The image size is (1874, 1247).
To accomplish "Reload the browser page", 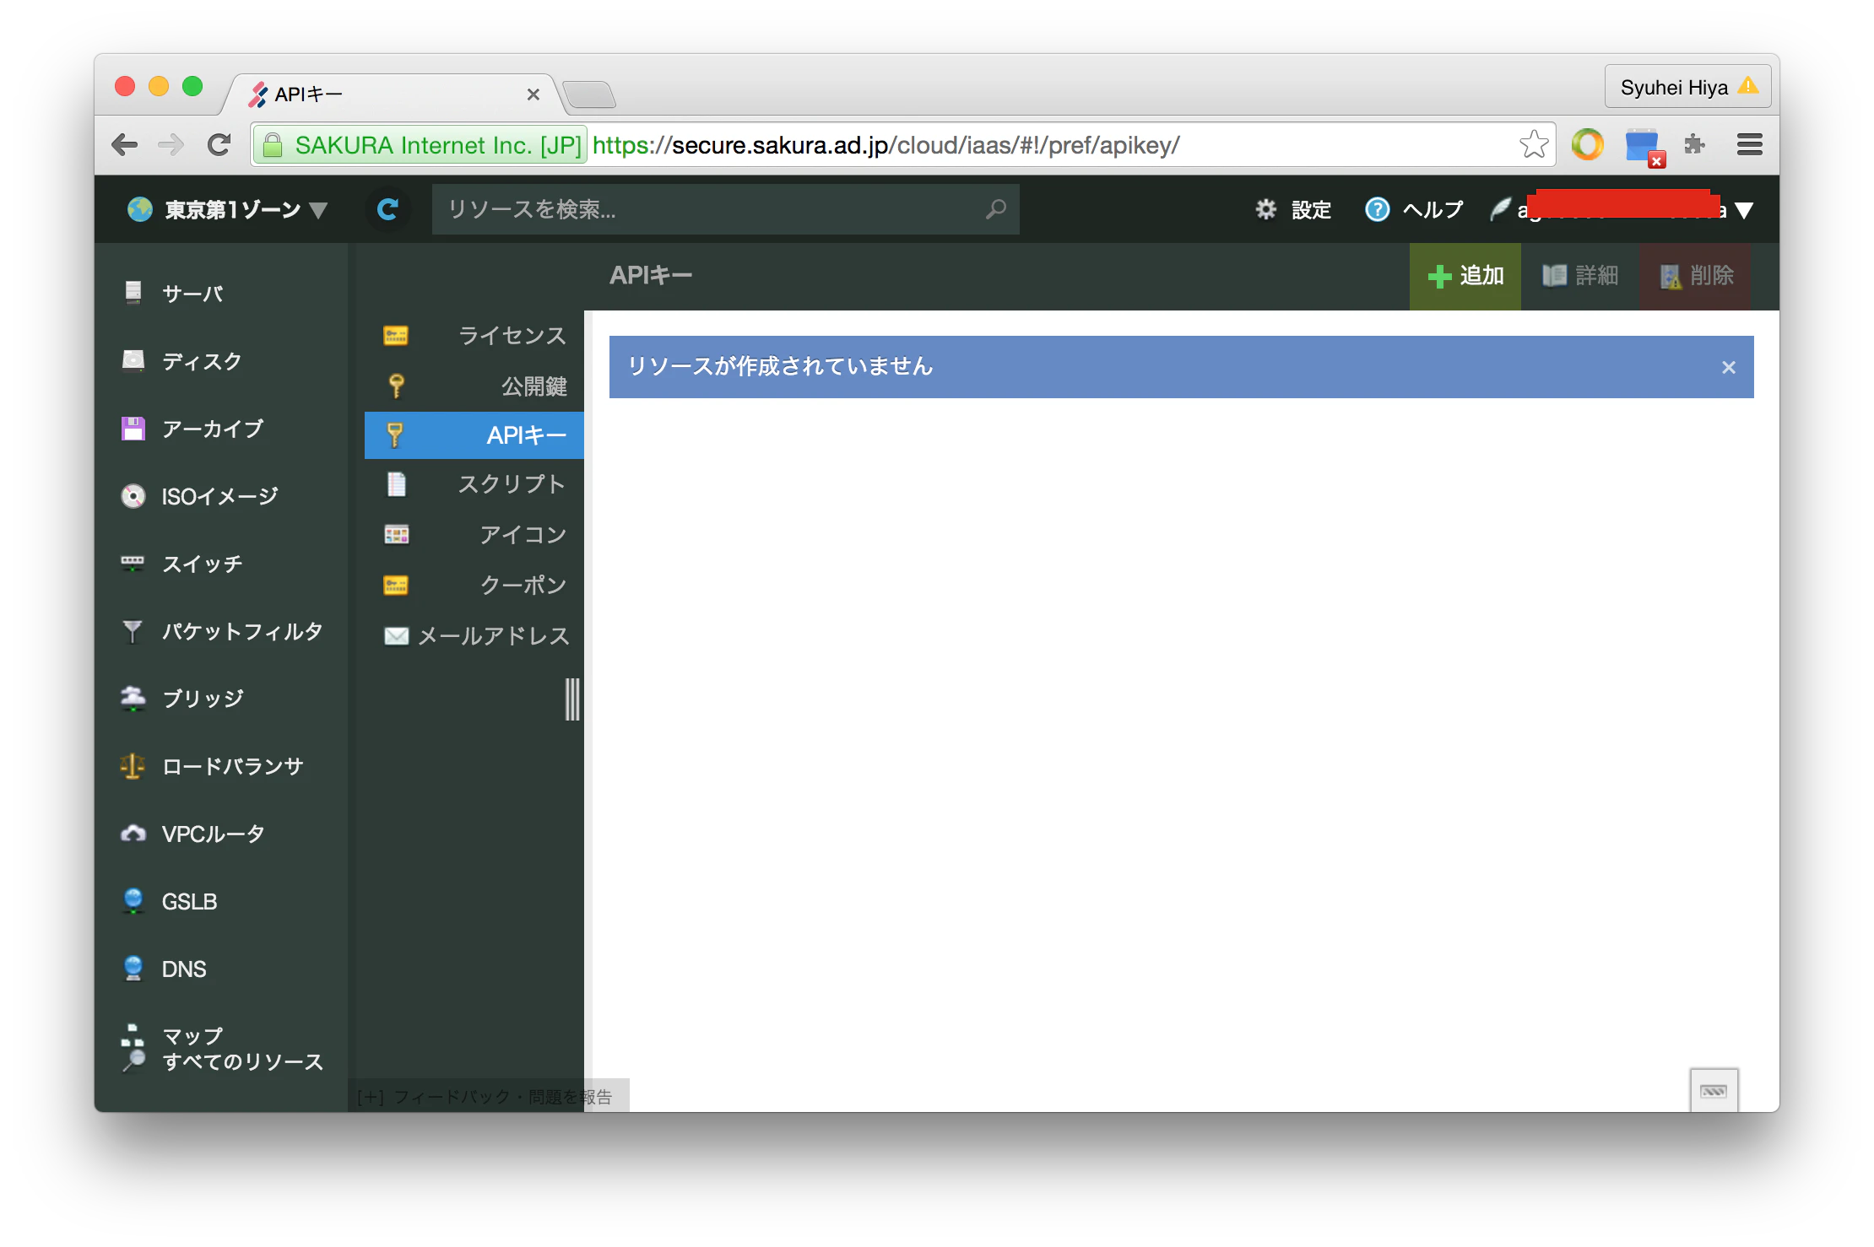I will tap(219, 145).
